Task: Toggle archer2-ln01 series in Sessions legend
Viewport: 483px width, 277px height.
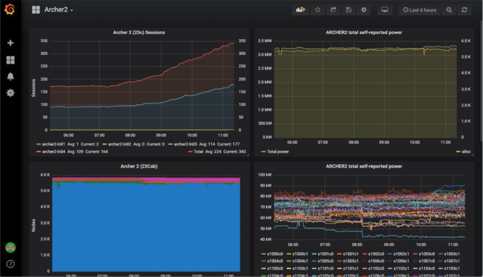Action: 53,144
